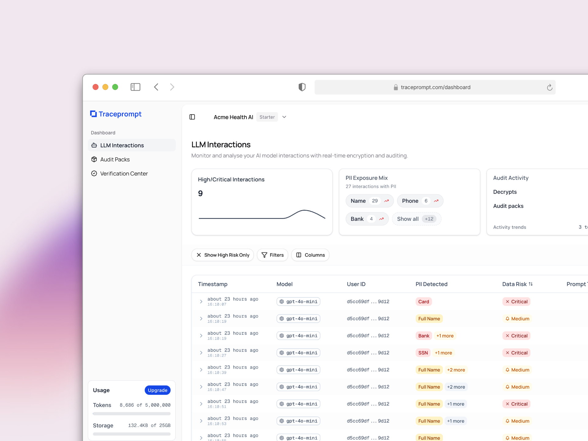The width and height of the screenshot is (588, 441).
Task: Open LLM Interactions in sidebar
Action: pyautogui.click(x=132, y=145)
